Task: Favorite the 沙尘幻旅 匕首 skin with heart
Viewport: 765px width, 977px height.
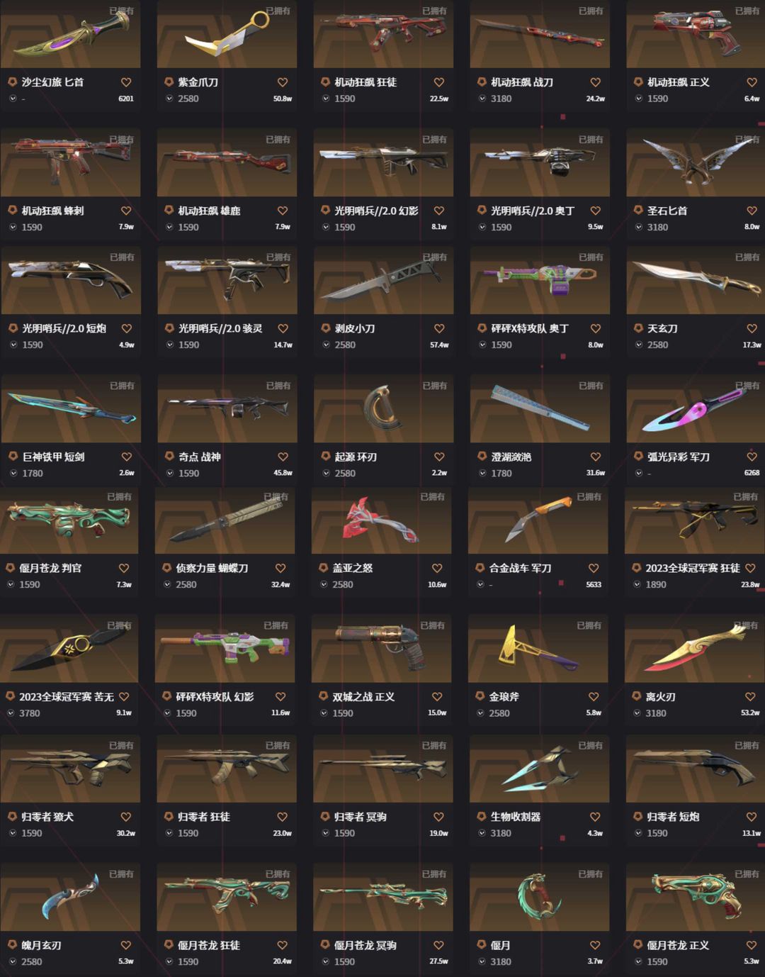Action: tap(126, 82)
